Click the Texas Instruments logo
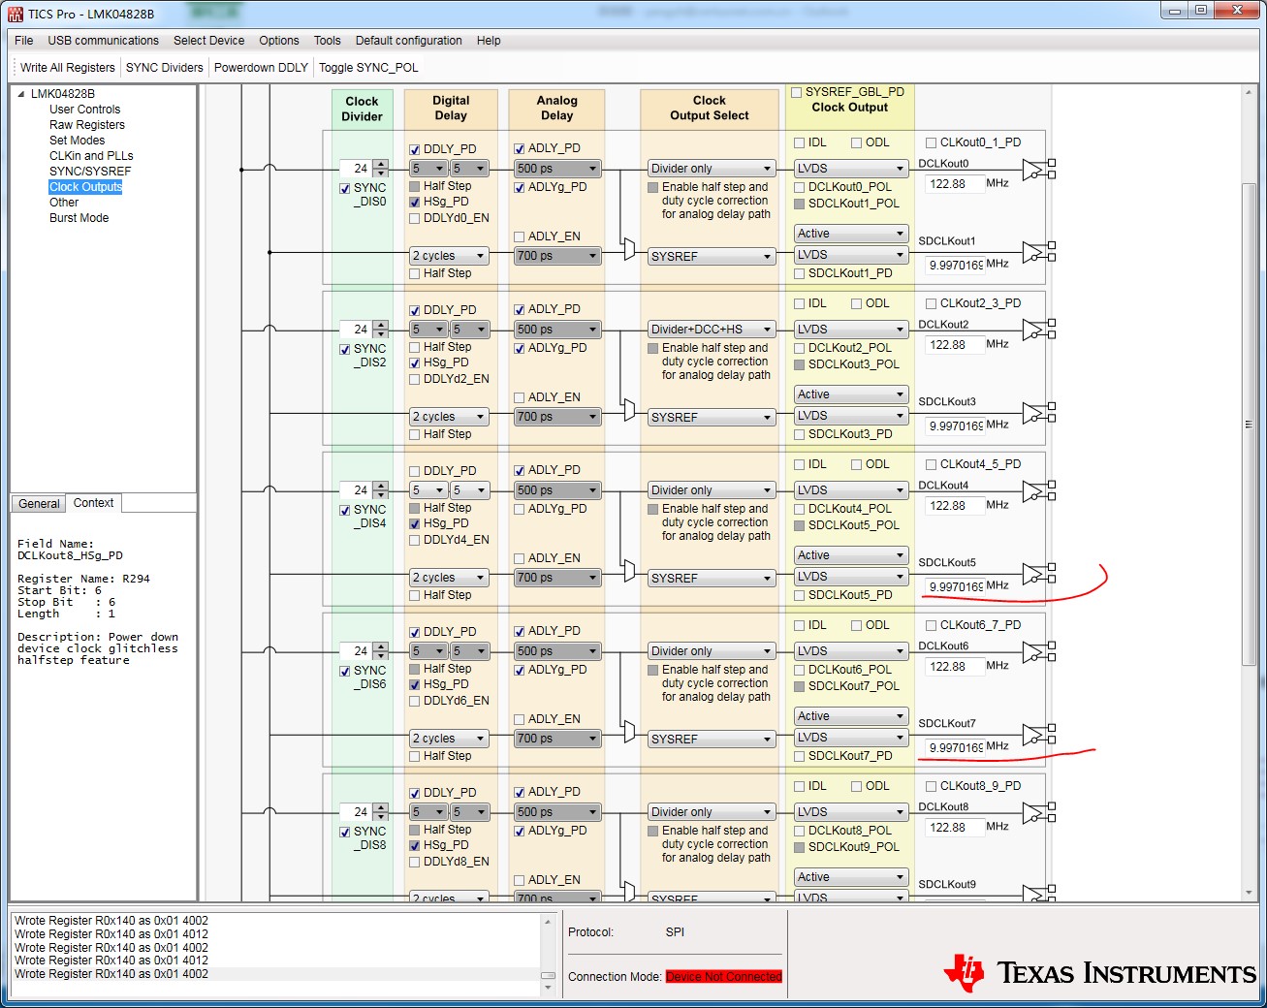 point(1099,973)
